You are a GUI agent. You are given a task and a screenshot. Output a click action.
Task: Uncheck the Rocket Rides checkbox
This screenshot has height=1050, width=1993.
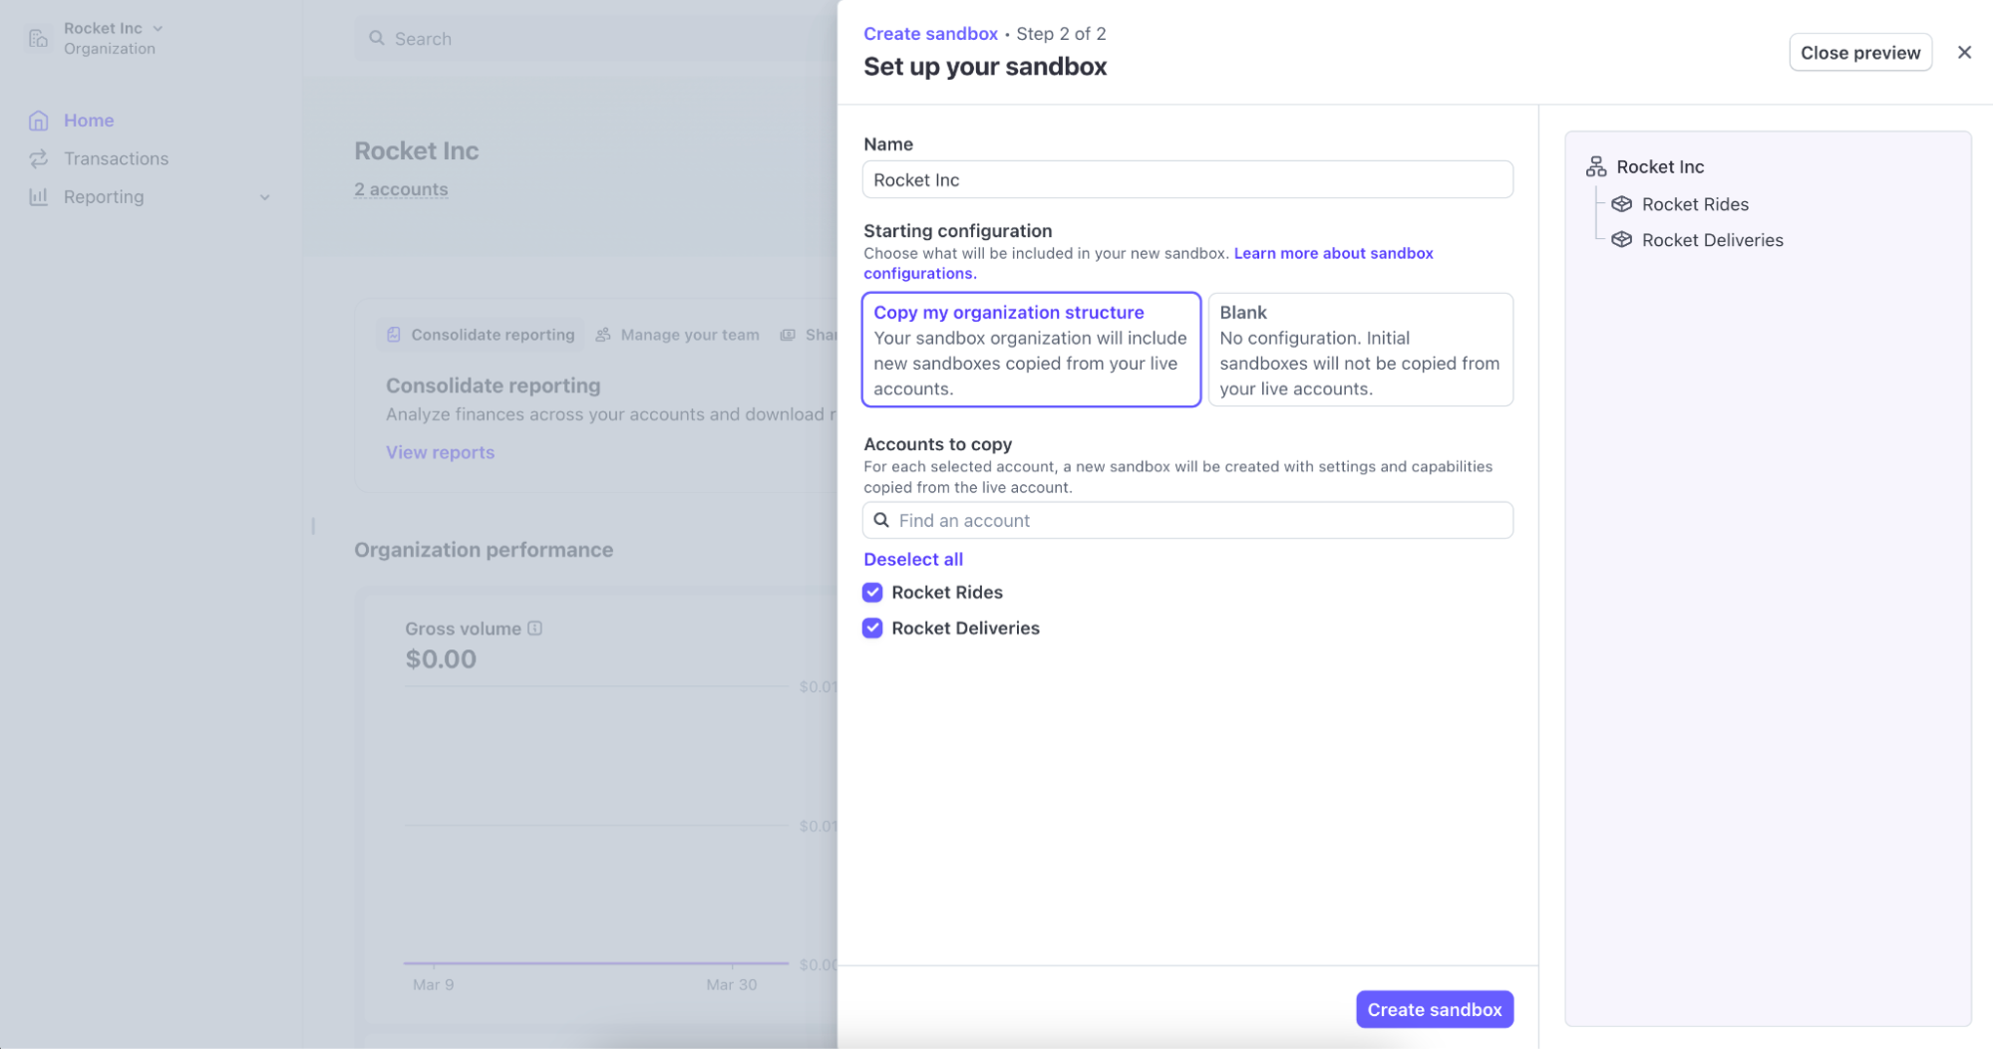[872, 593]
